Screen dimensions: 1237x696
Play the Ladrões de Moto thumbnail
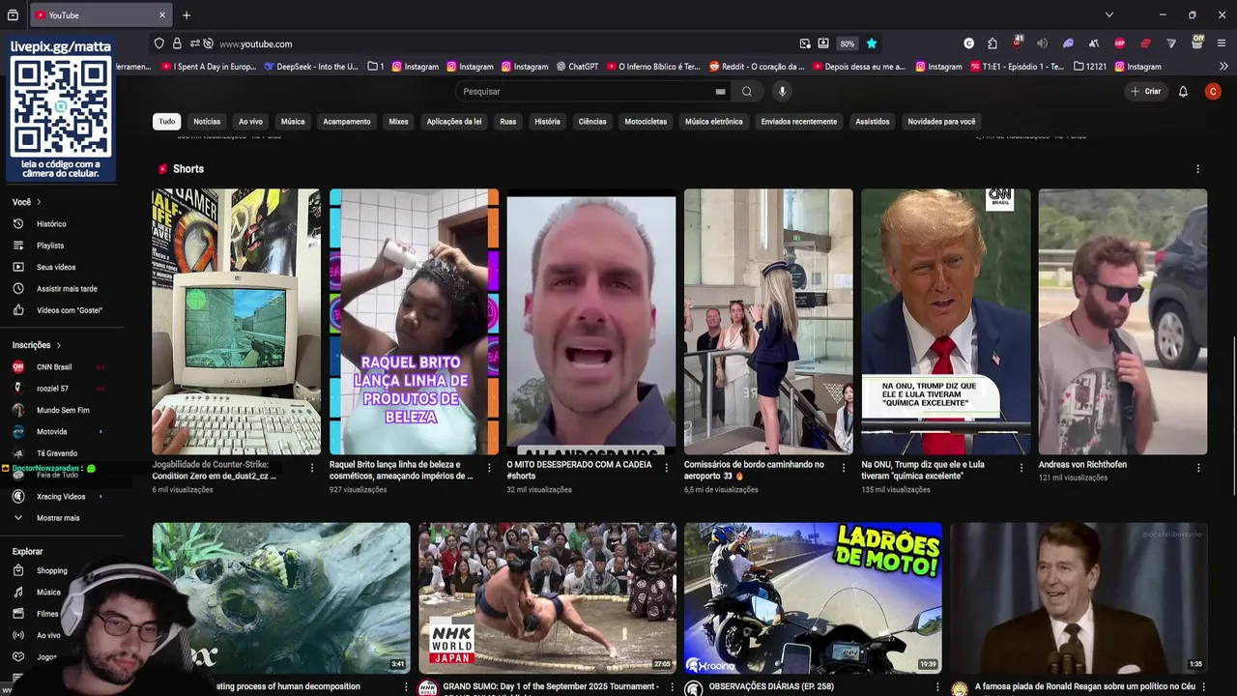tap(813, 597)
